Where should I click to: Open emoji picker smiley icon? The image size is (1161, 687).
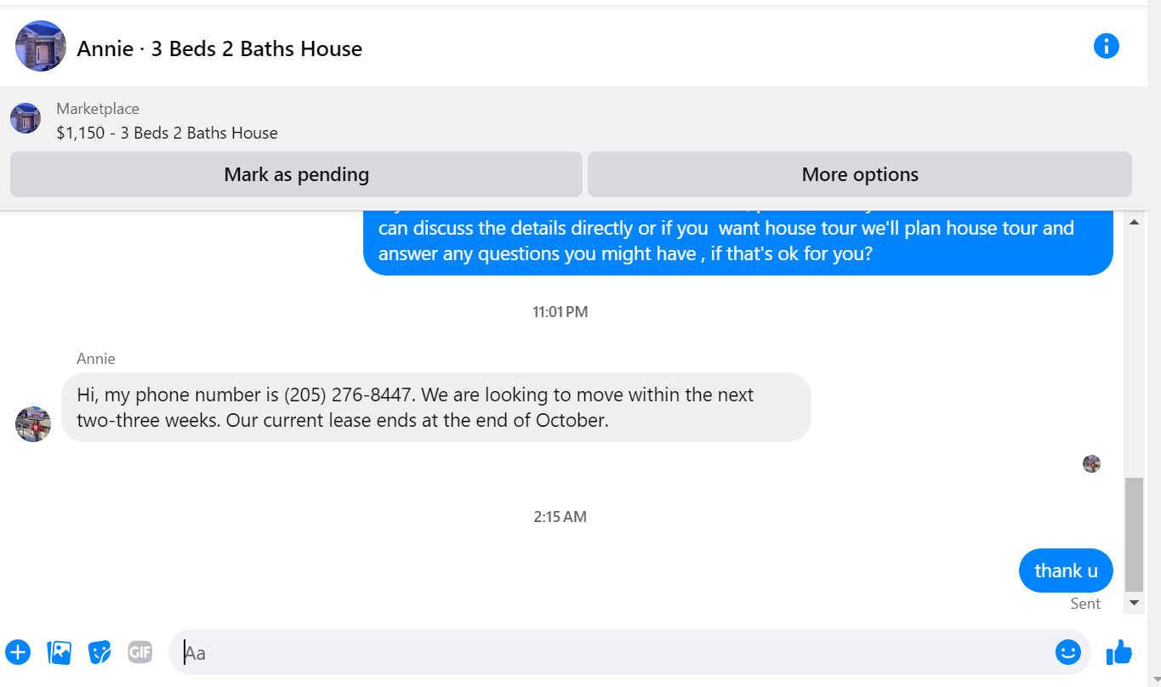click(1067, 652)
